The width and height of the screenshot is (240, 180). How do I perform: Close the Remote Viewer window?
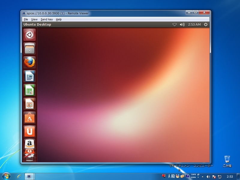tap(204, 12)
